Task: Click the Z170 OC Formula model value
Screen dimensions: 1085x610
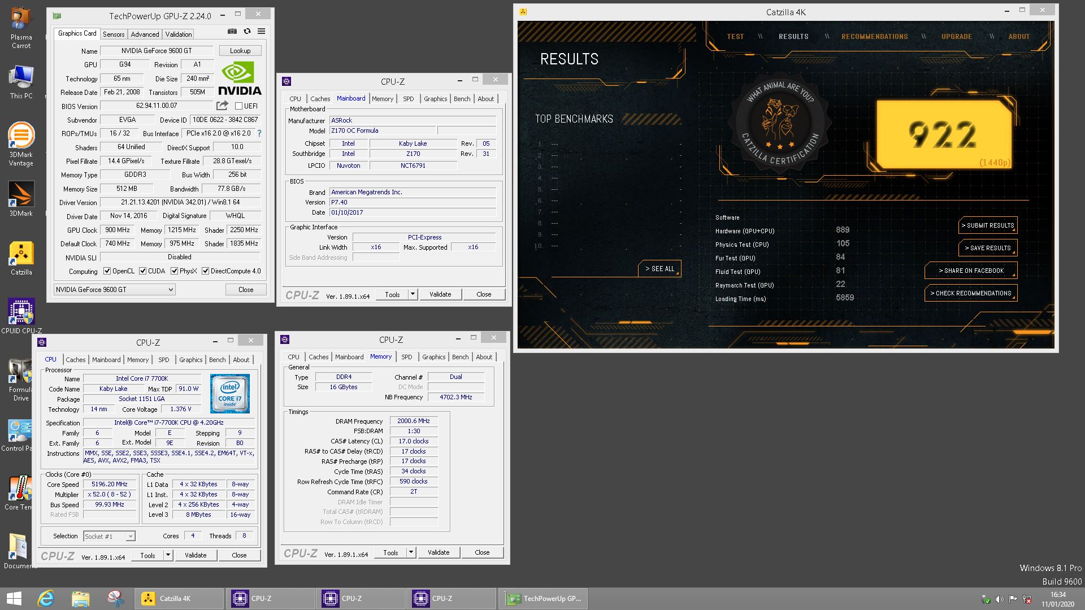Action: pos(383,130)
